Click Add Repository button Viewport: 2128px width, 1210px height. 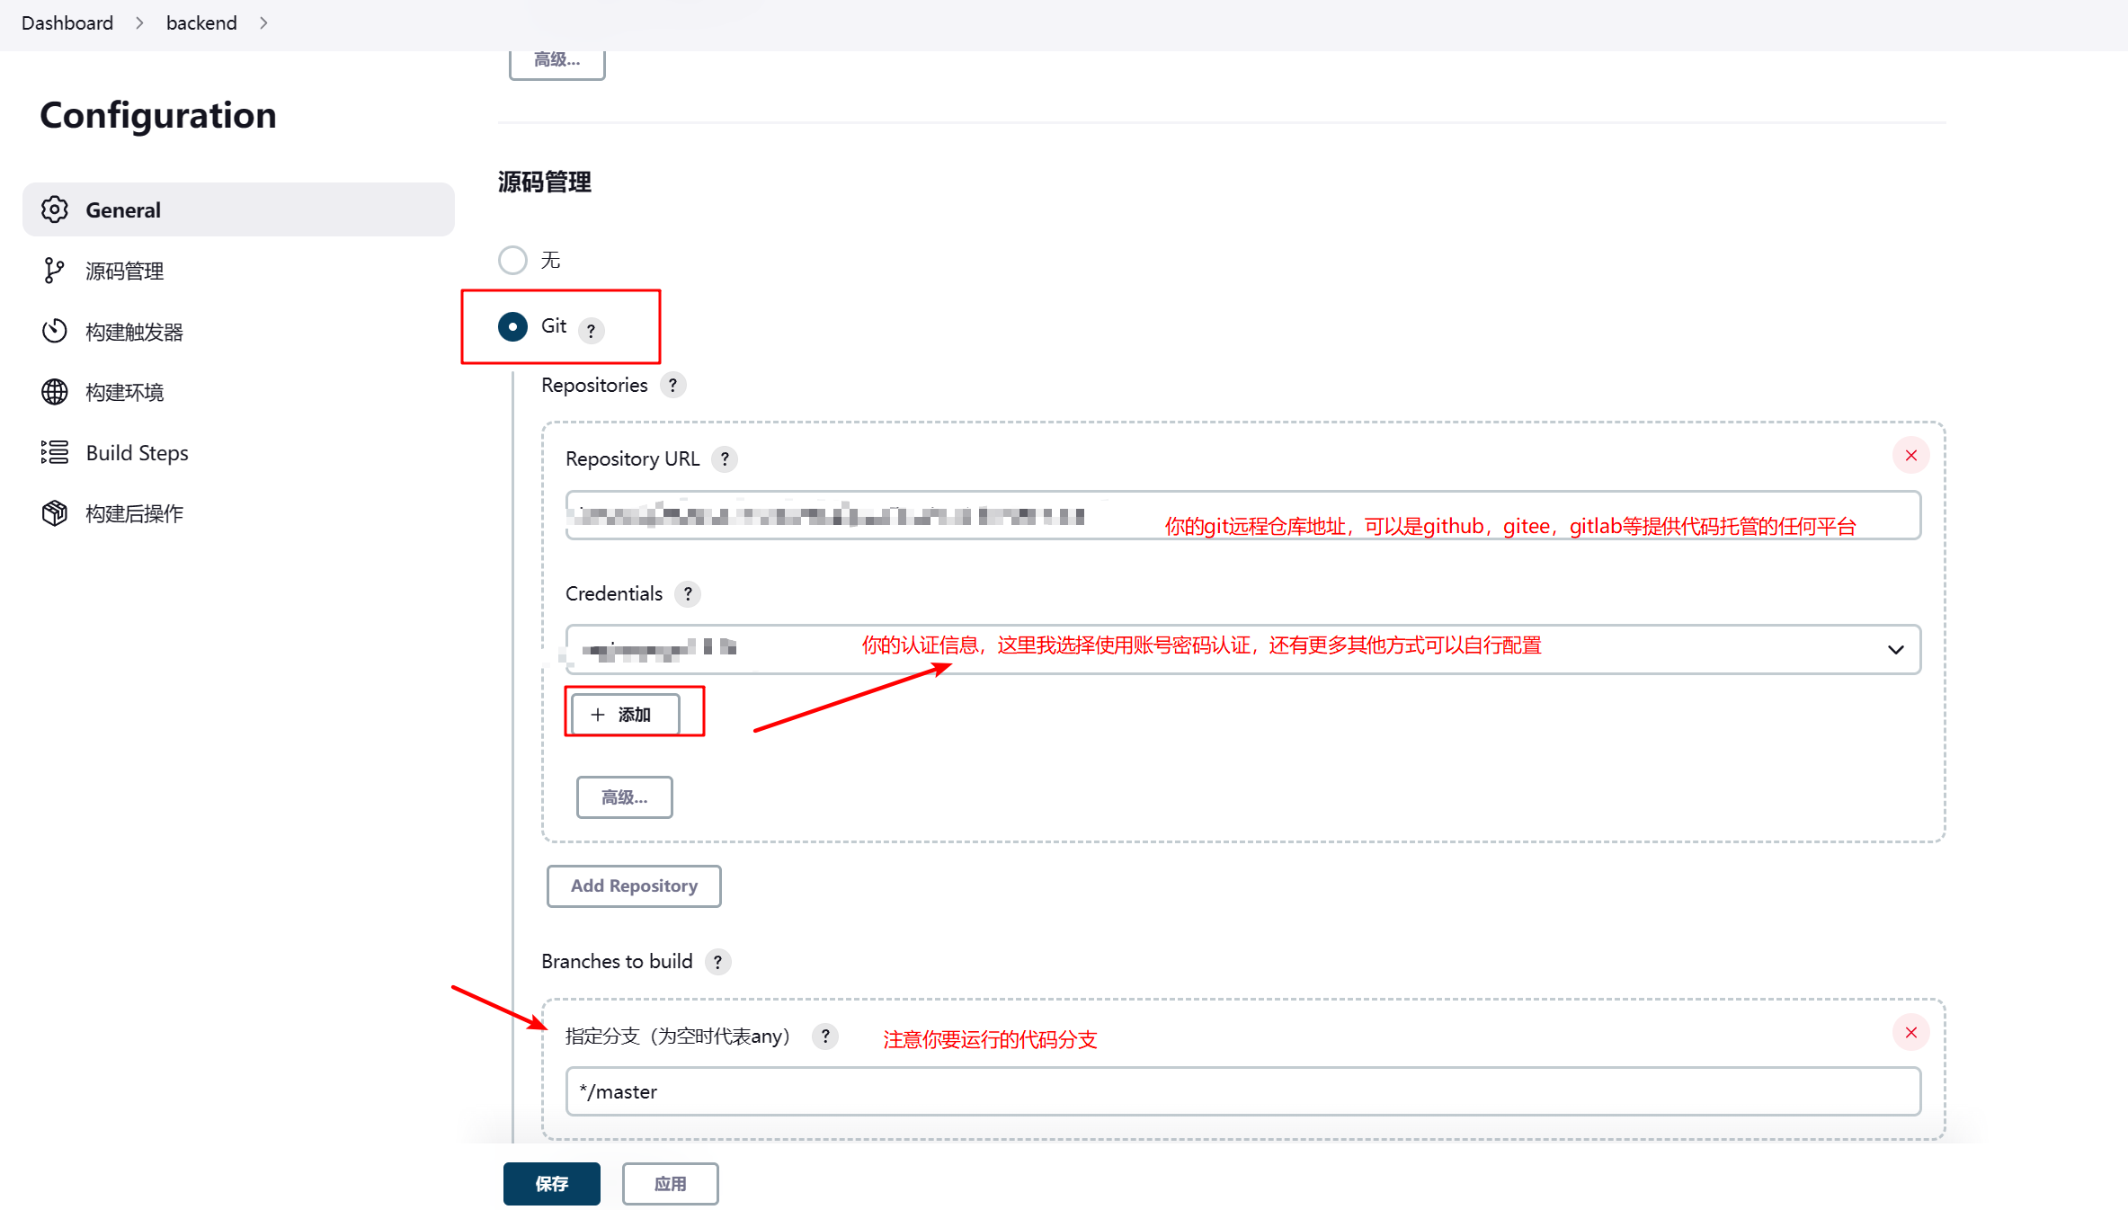(x=634, y=886)
